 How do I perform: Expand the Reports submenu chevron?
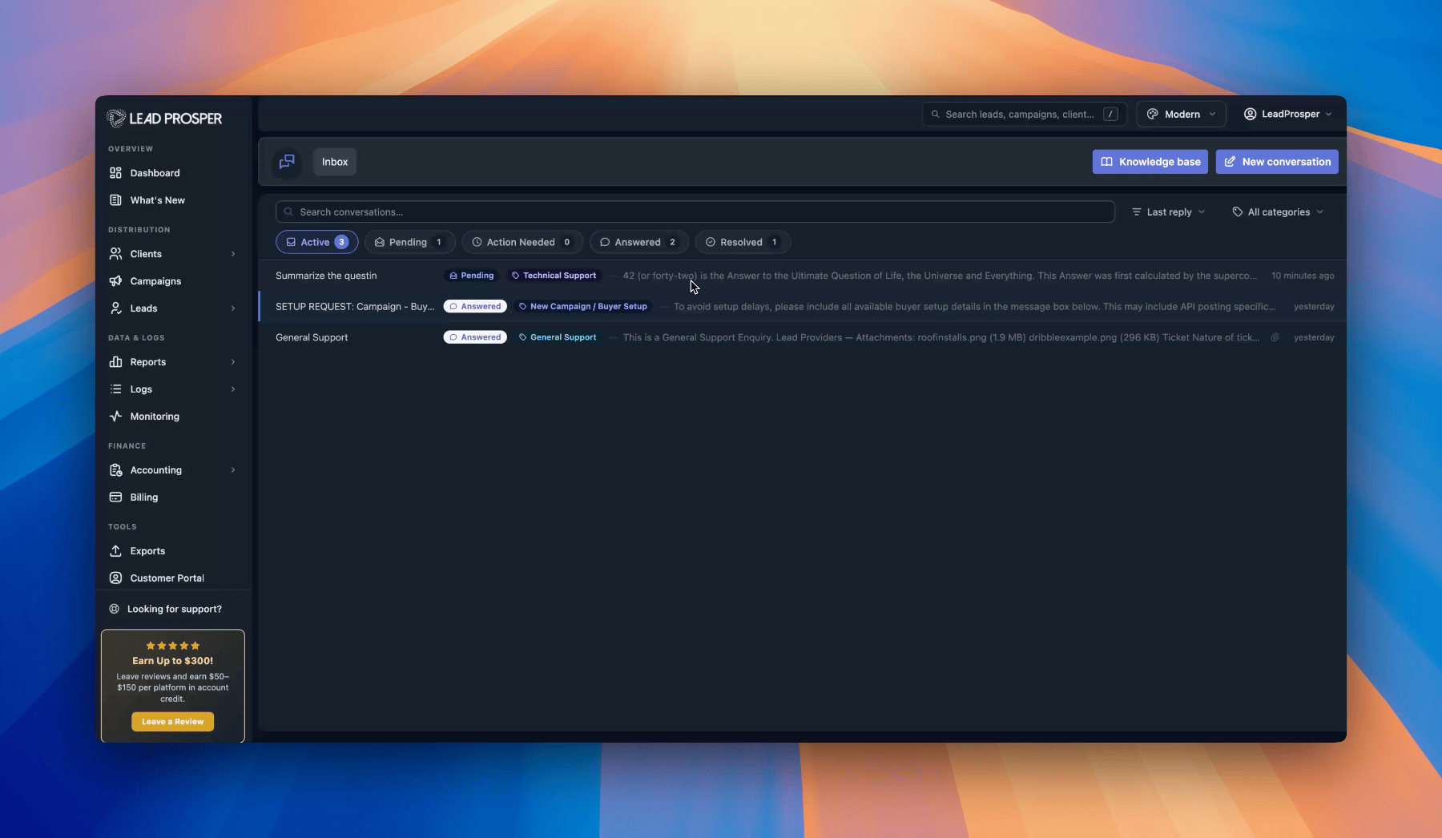point(233,362)
